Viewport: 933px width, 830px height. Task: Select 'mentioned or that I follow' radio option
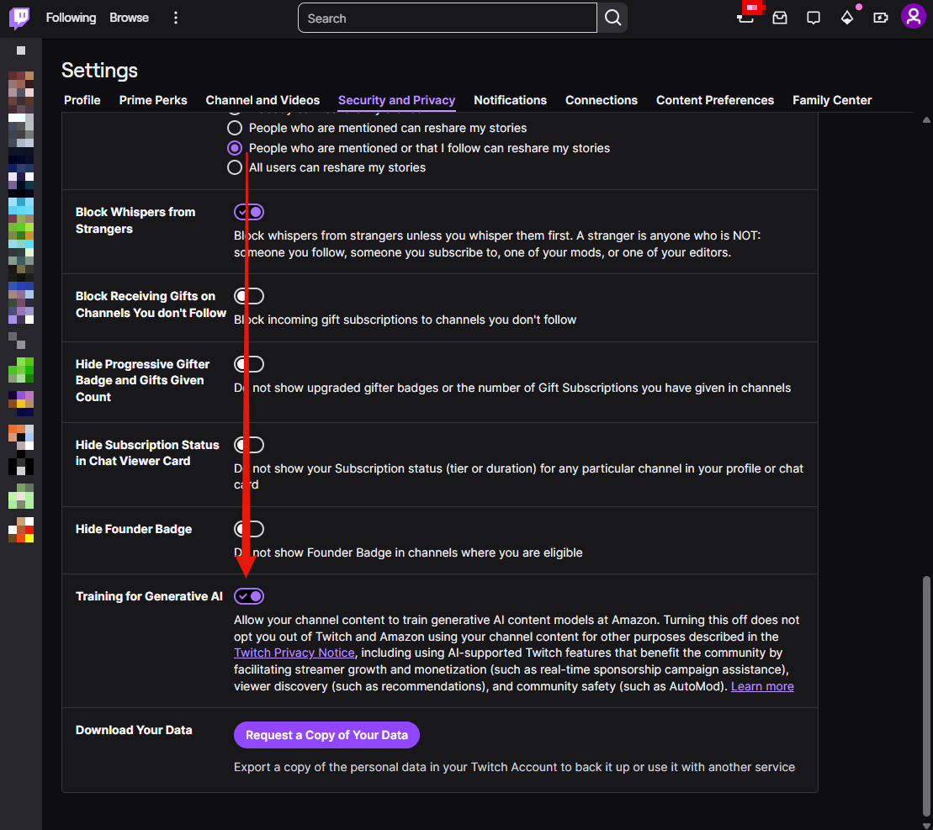[235, 148]
